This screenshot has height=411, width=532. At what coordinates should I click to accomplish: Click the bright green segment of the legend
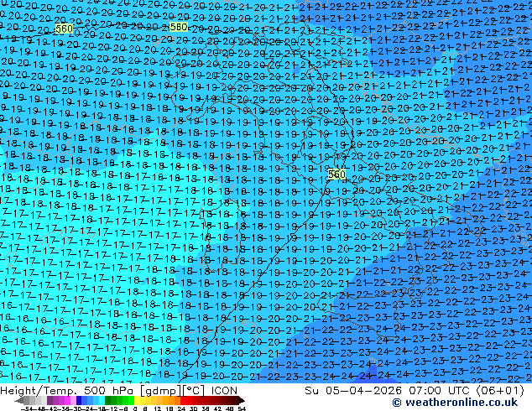click(131, 400)
